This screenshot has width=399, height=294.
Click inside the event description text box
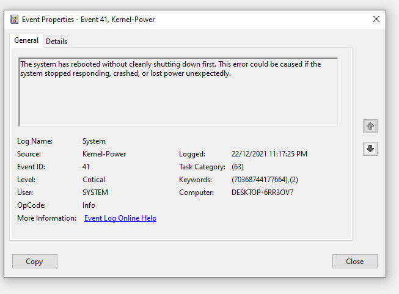178,92
